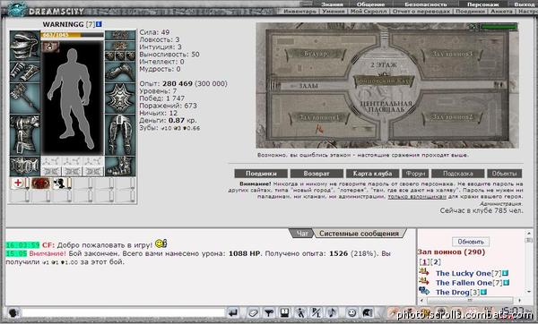Toggle the music note sound icon
The height and width of the screenshot is (324, 538).
(x=332, y=312)
